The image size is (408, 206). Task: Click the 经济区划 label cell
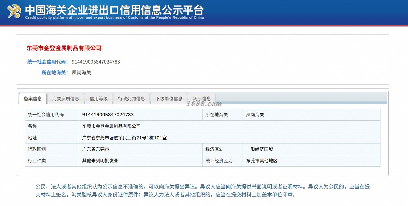point(223,149)
